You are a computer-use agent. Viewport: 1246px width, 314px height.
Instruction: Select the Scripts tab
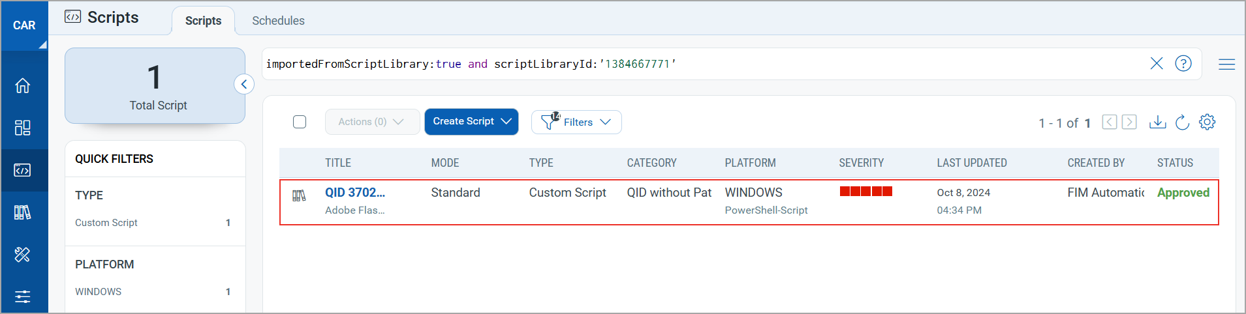(203, 21)
